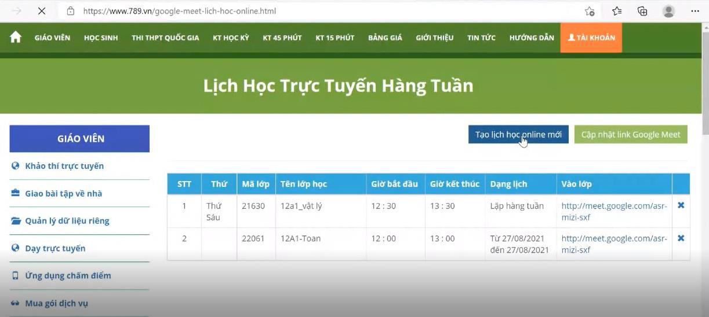Image resolution: width=709 pixels, height=317 pixels.
Task: Click the folder icon beside Quản lý dữ liệu riêng
Action: (x=16, y=221)
